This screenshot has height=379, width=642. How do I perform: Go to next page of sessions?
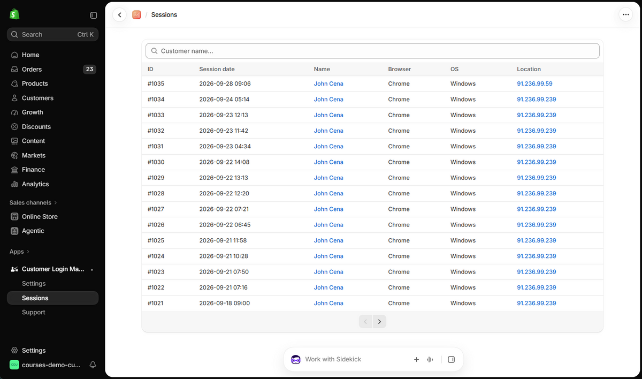[379, 322]
